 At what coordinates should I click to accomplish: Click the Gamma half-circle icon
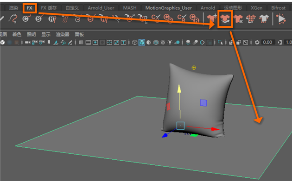pos(279,42)
